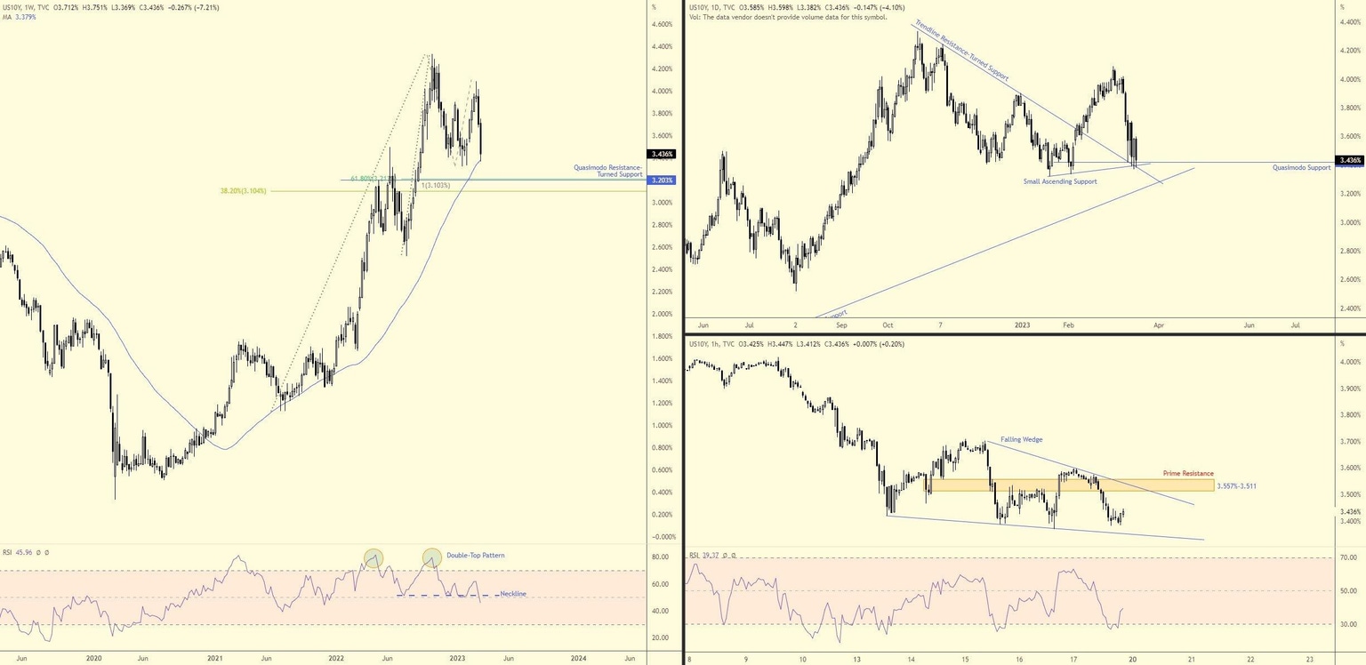Click the US10Y, 1D, TVC symbol legend
Screen dimensions: 1366x665
pyautogui.click(x=712, y=7)
